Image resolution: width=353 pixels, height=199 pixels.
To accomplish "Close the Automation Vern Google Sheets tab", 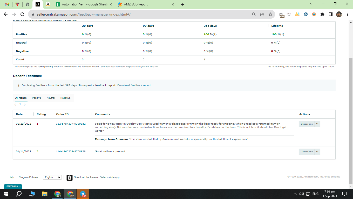I will pos(111,4).
